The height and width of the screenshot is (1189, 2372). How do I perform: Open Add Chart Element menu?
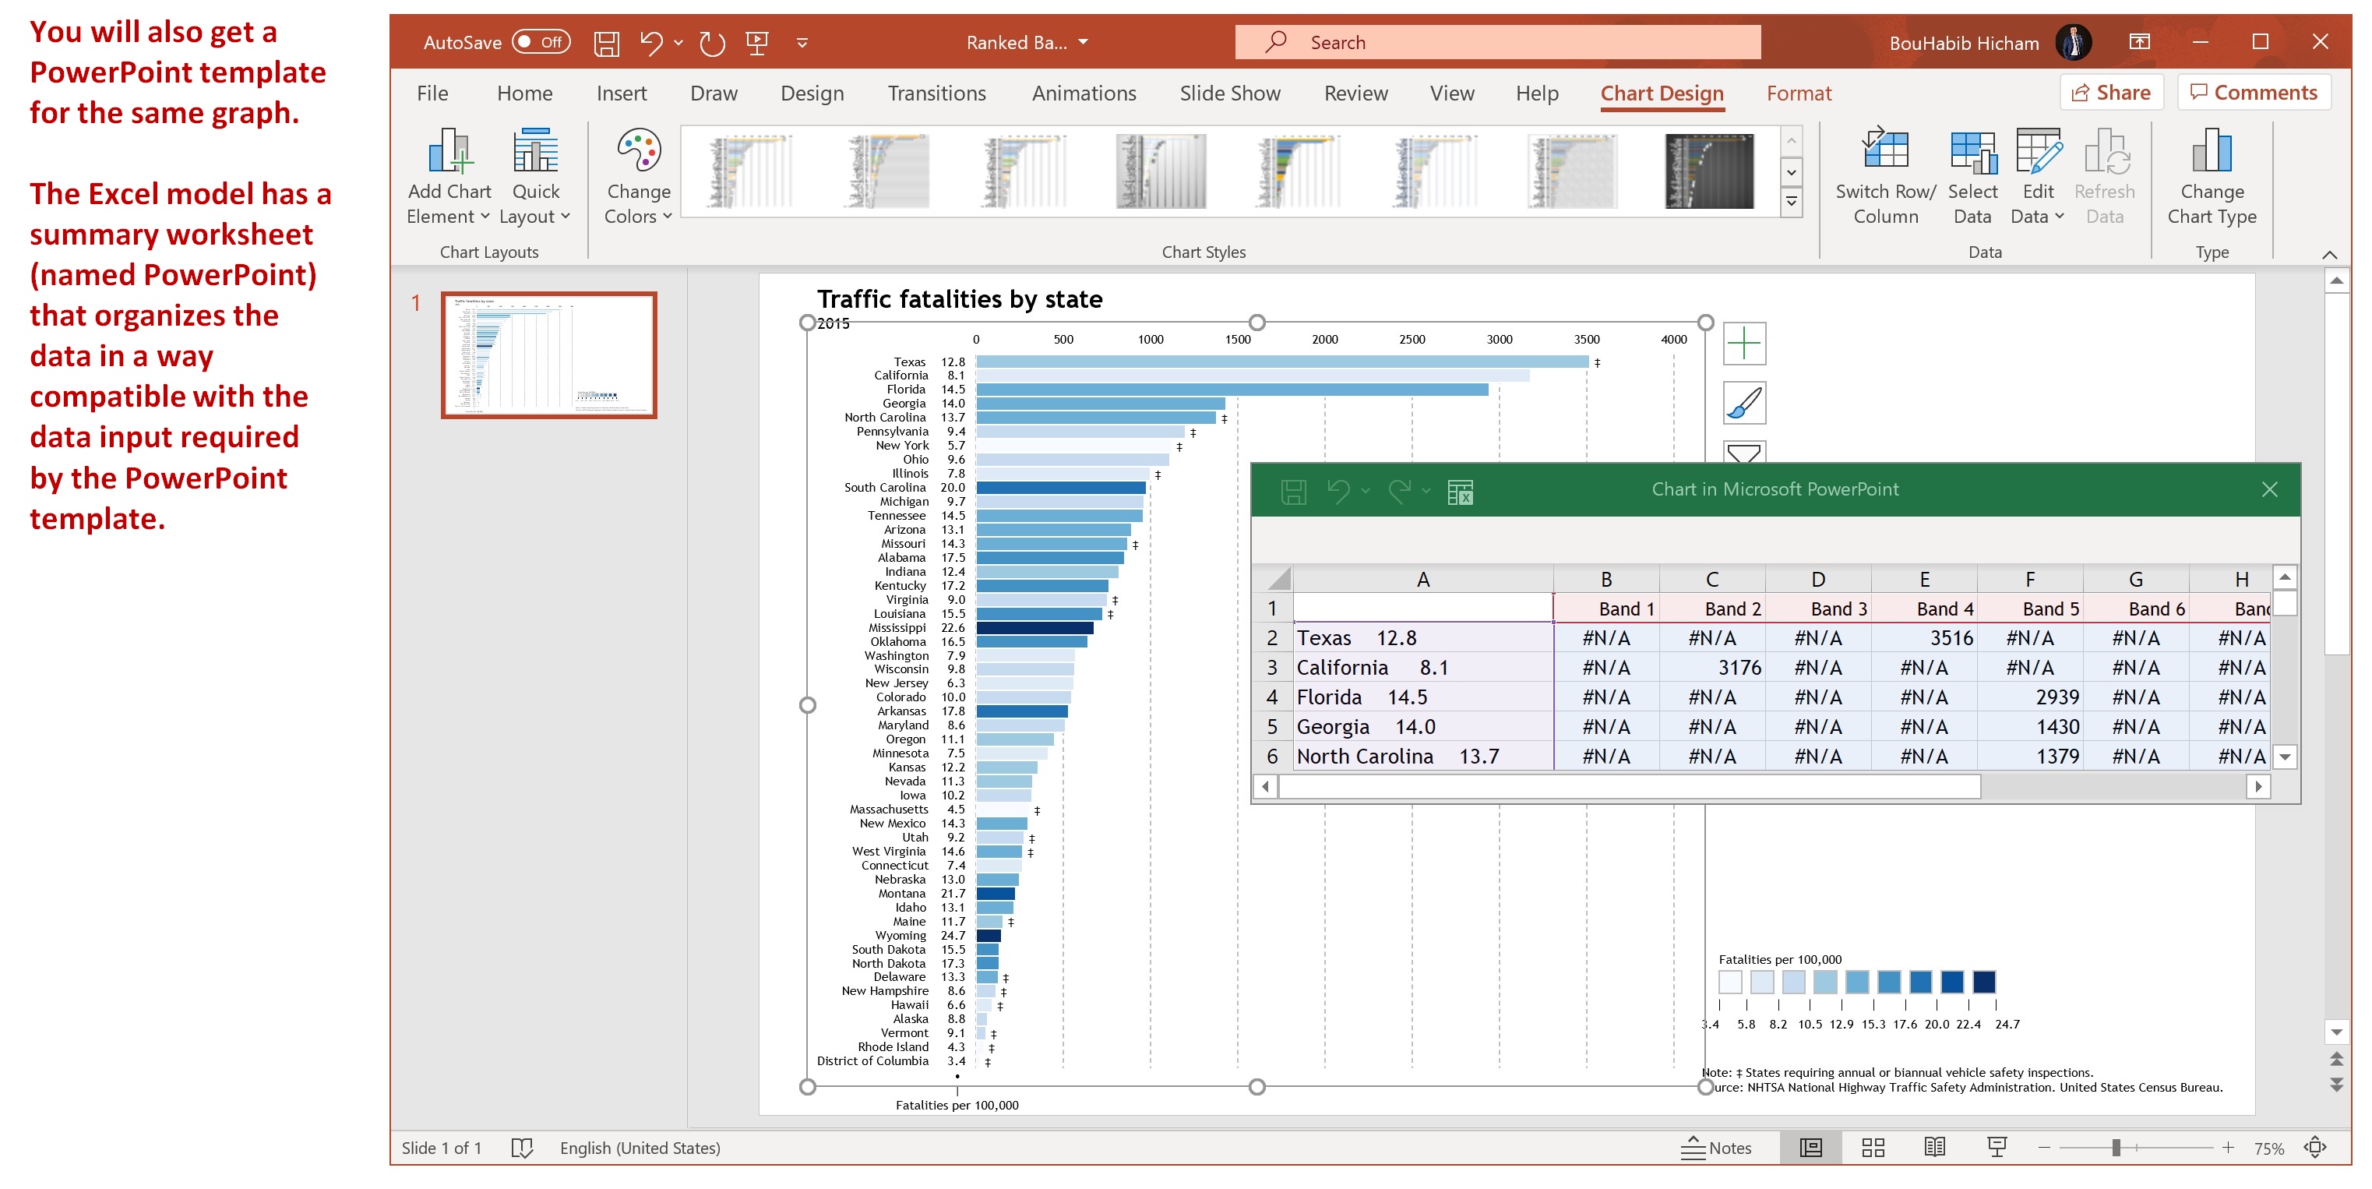coord(449,176)
